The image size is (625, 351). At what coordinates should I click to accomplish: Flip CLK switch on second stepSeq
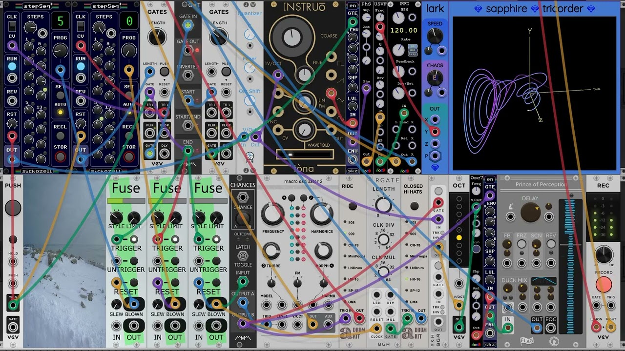81,25
